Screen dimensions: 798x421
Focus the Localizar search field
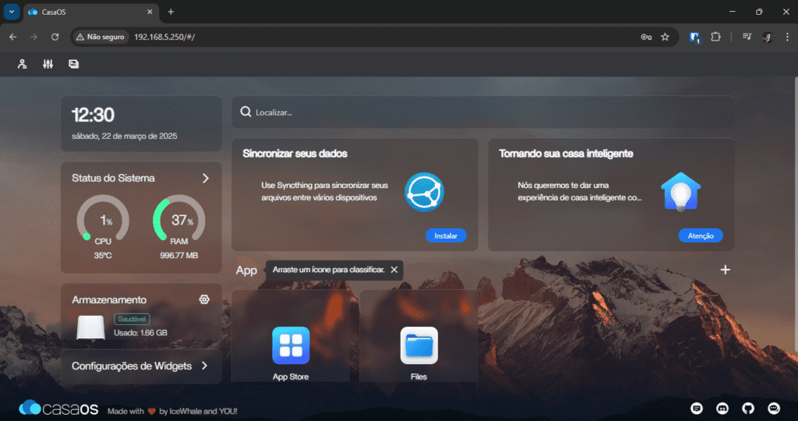click(483, 112)
